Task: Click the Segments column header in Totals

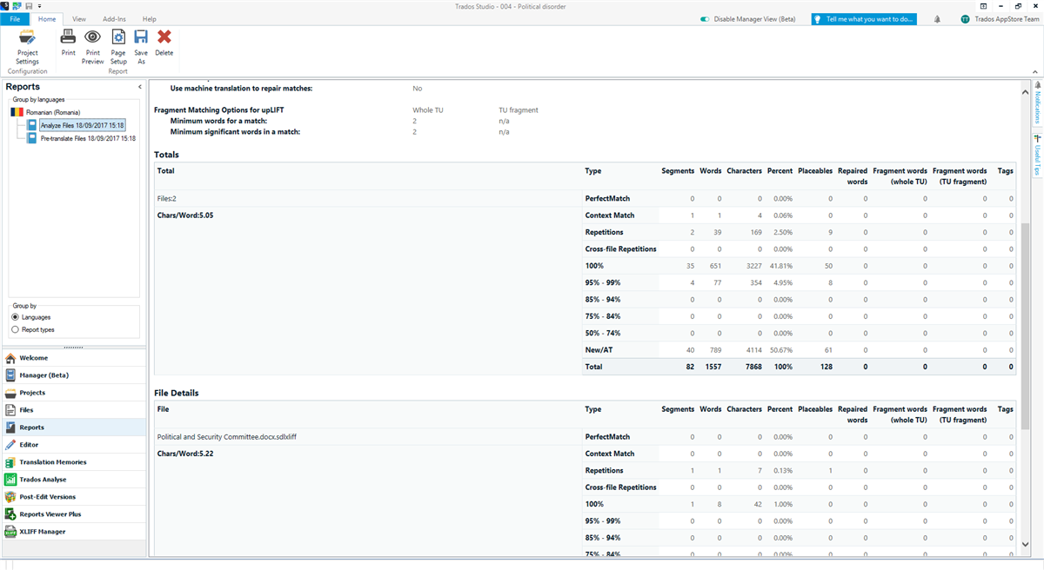Action: coord(678,171)
